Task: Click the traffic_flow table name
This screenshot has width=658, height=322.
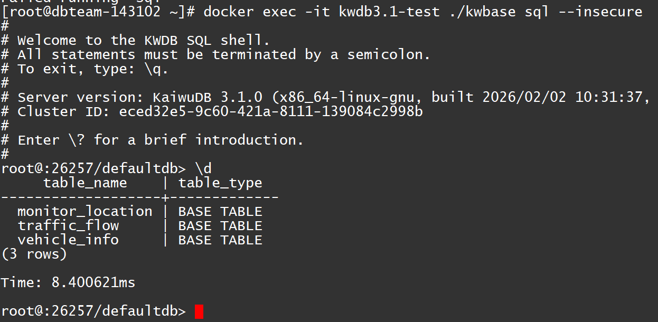Action: pos(68,226)
